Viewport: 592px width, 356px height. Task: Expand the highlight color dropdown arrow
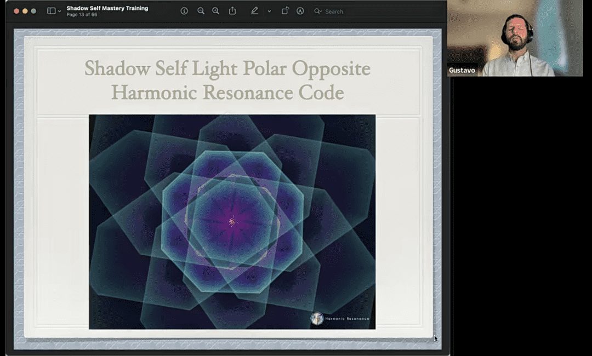coord(269,11)
